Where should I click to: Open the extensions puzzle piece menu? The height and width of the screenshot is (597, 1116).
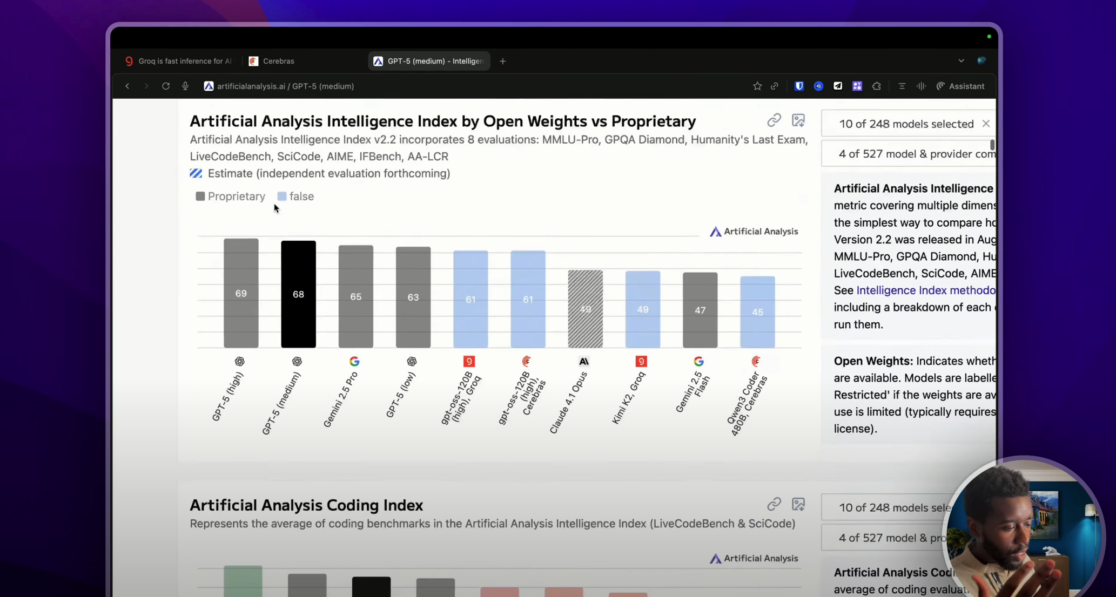(877, 86)
